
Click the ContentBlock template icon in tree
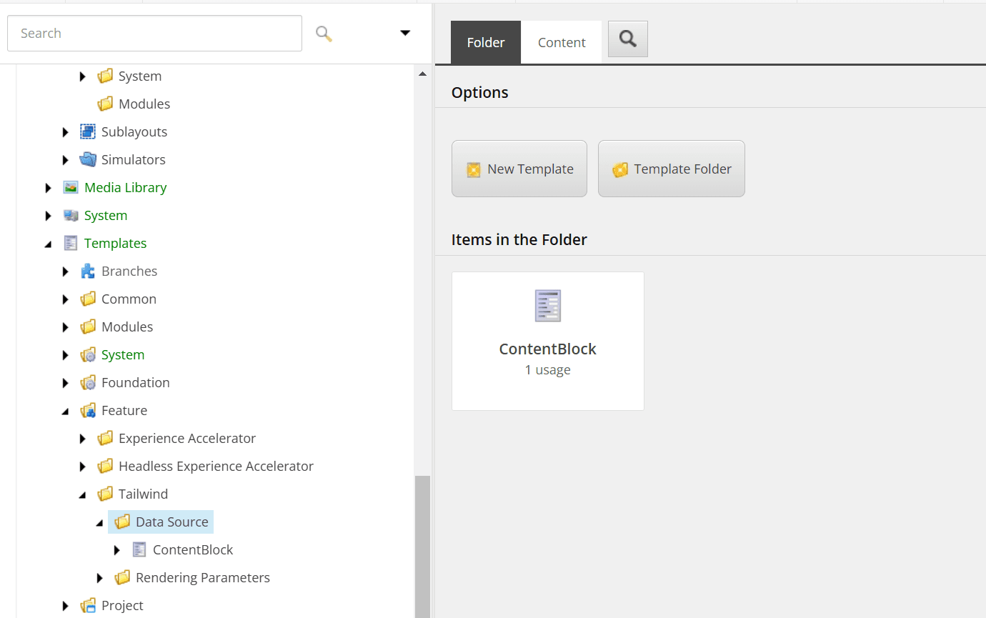pos(139,549)
